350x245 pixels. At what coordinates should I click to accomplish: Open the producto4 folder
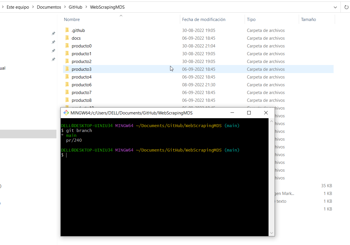click(x=81, y=77)
